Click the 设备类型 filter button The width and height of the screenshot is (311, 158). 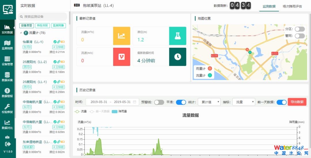[26, 26]
